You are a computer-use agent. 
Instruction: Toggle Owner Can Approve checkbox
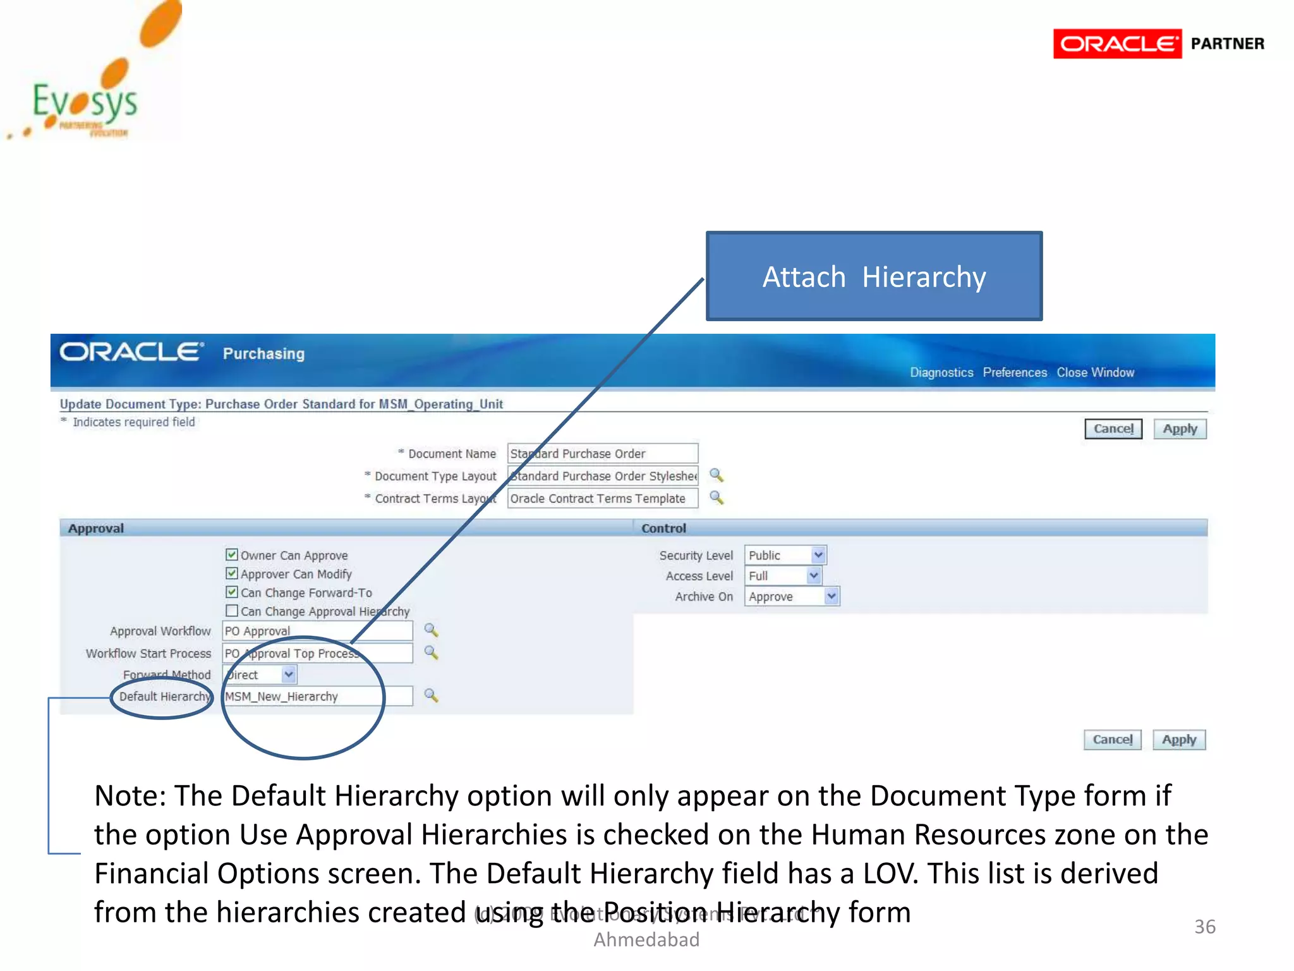[232, 554]
